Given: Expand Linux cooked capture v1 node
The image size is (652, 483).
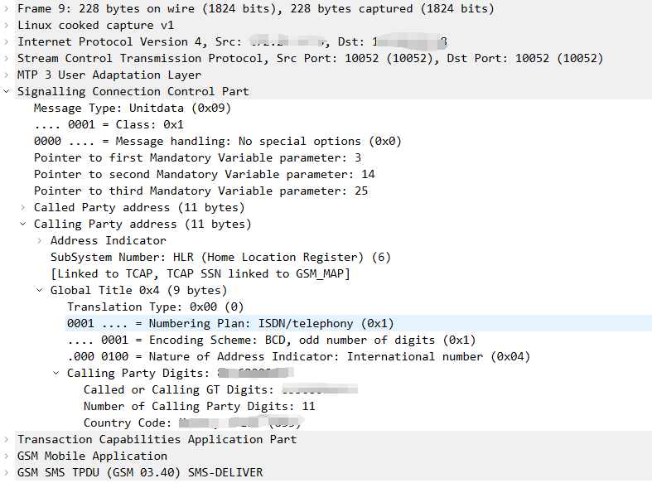Looking at the screenshot, I should [7, 25].
